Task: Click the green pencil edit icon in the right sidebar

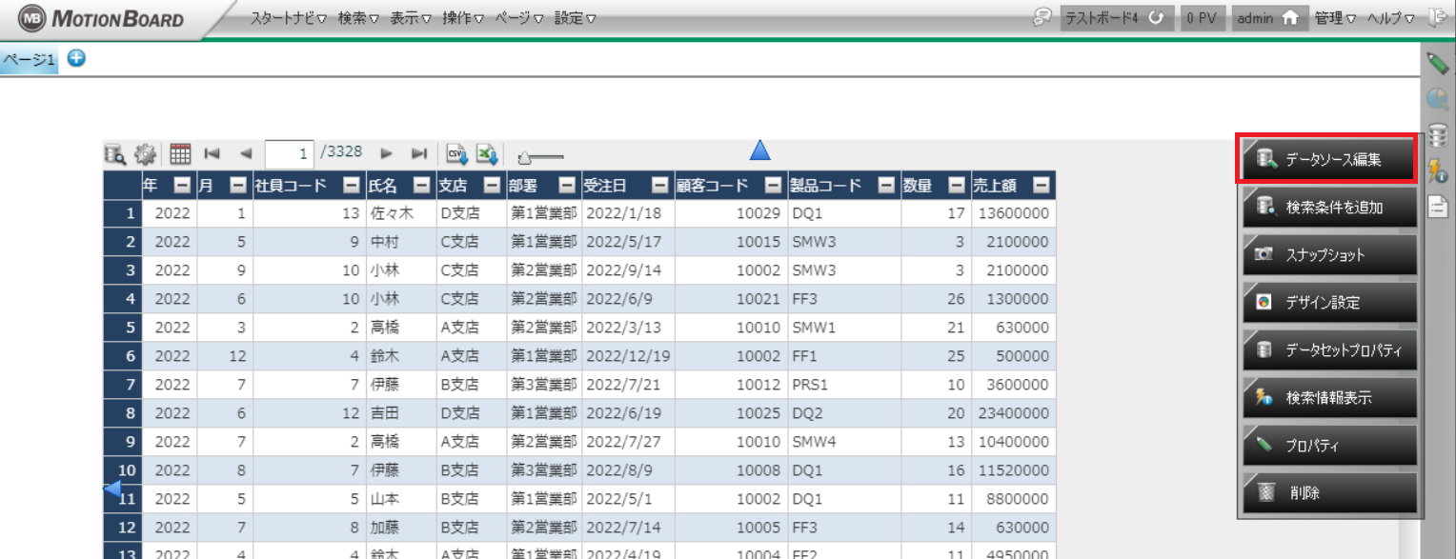Action: coord(1438,64)
